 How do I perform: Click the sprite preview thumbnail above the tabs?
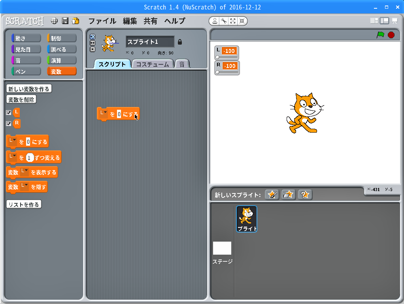110,43
